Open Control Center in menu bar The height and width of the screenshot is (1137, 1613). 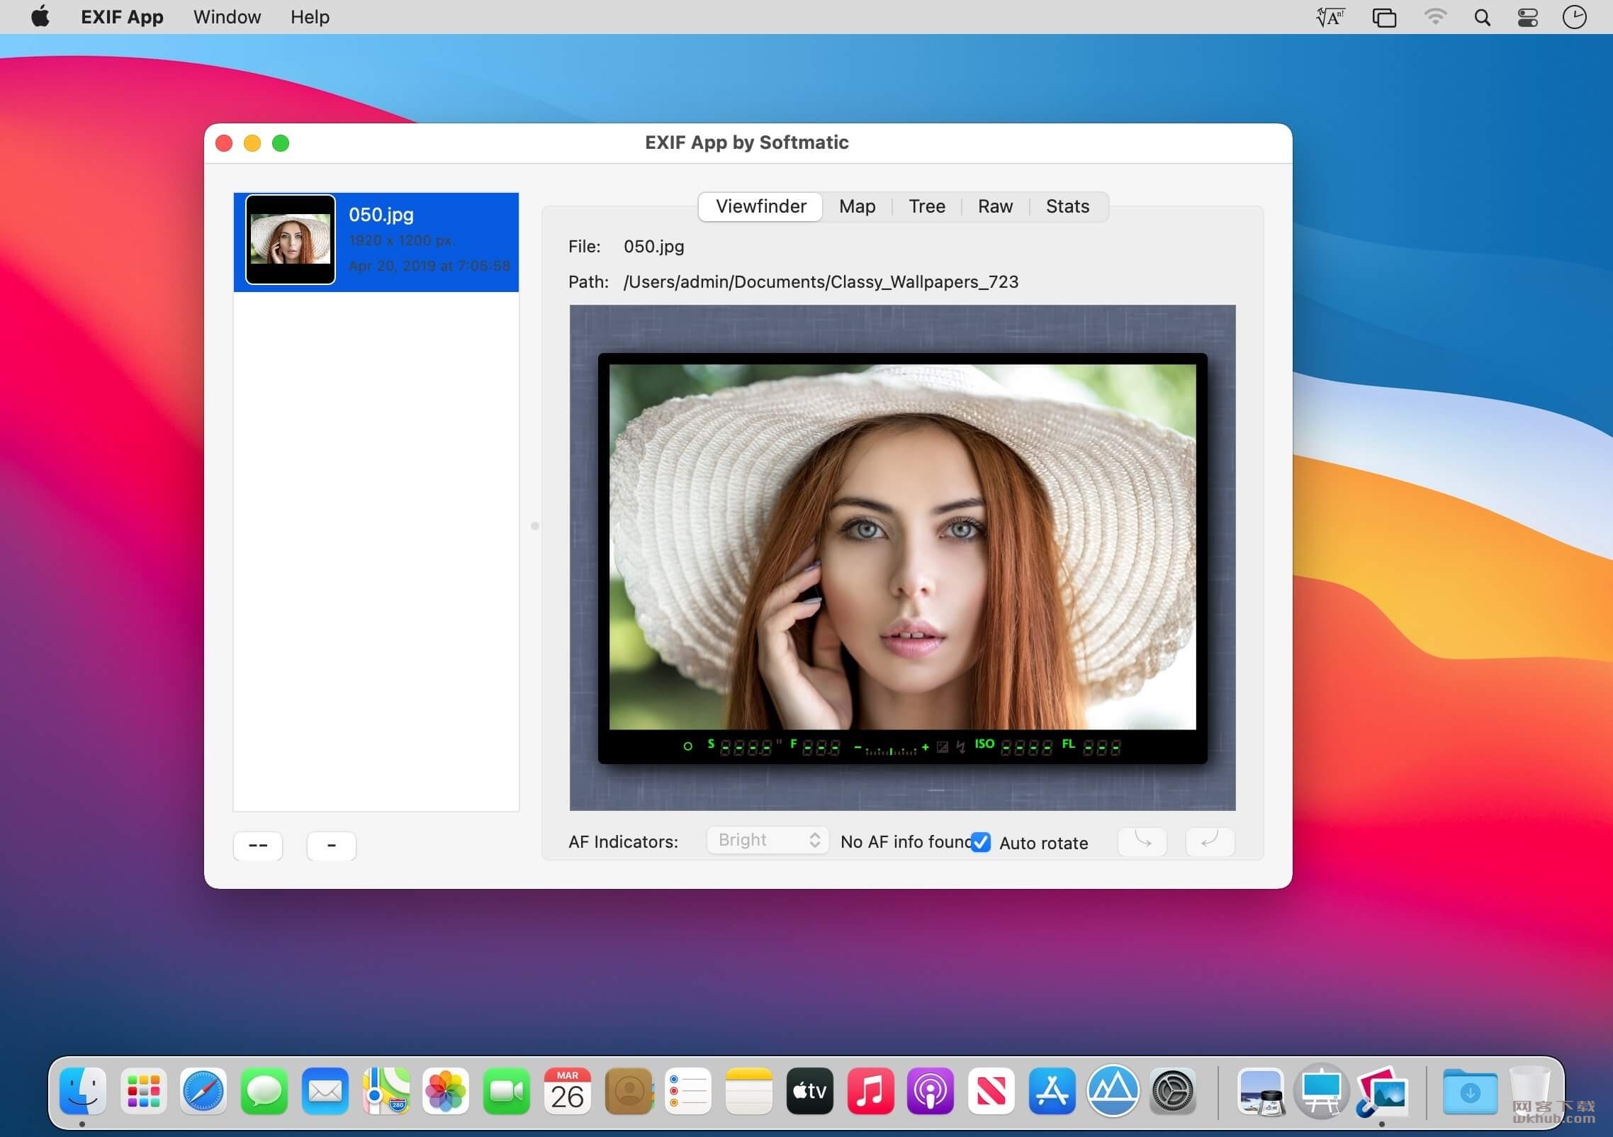1527,17
